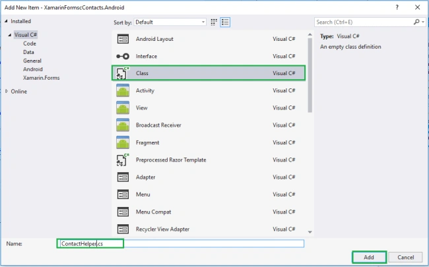Select the Broadcast Receiver icon
The height and width of the screenshot is (267, 429).
pyautogui.click(x=123, y=125)
